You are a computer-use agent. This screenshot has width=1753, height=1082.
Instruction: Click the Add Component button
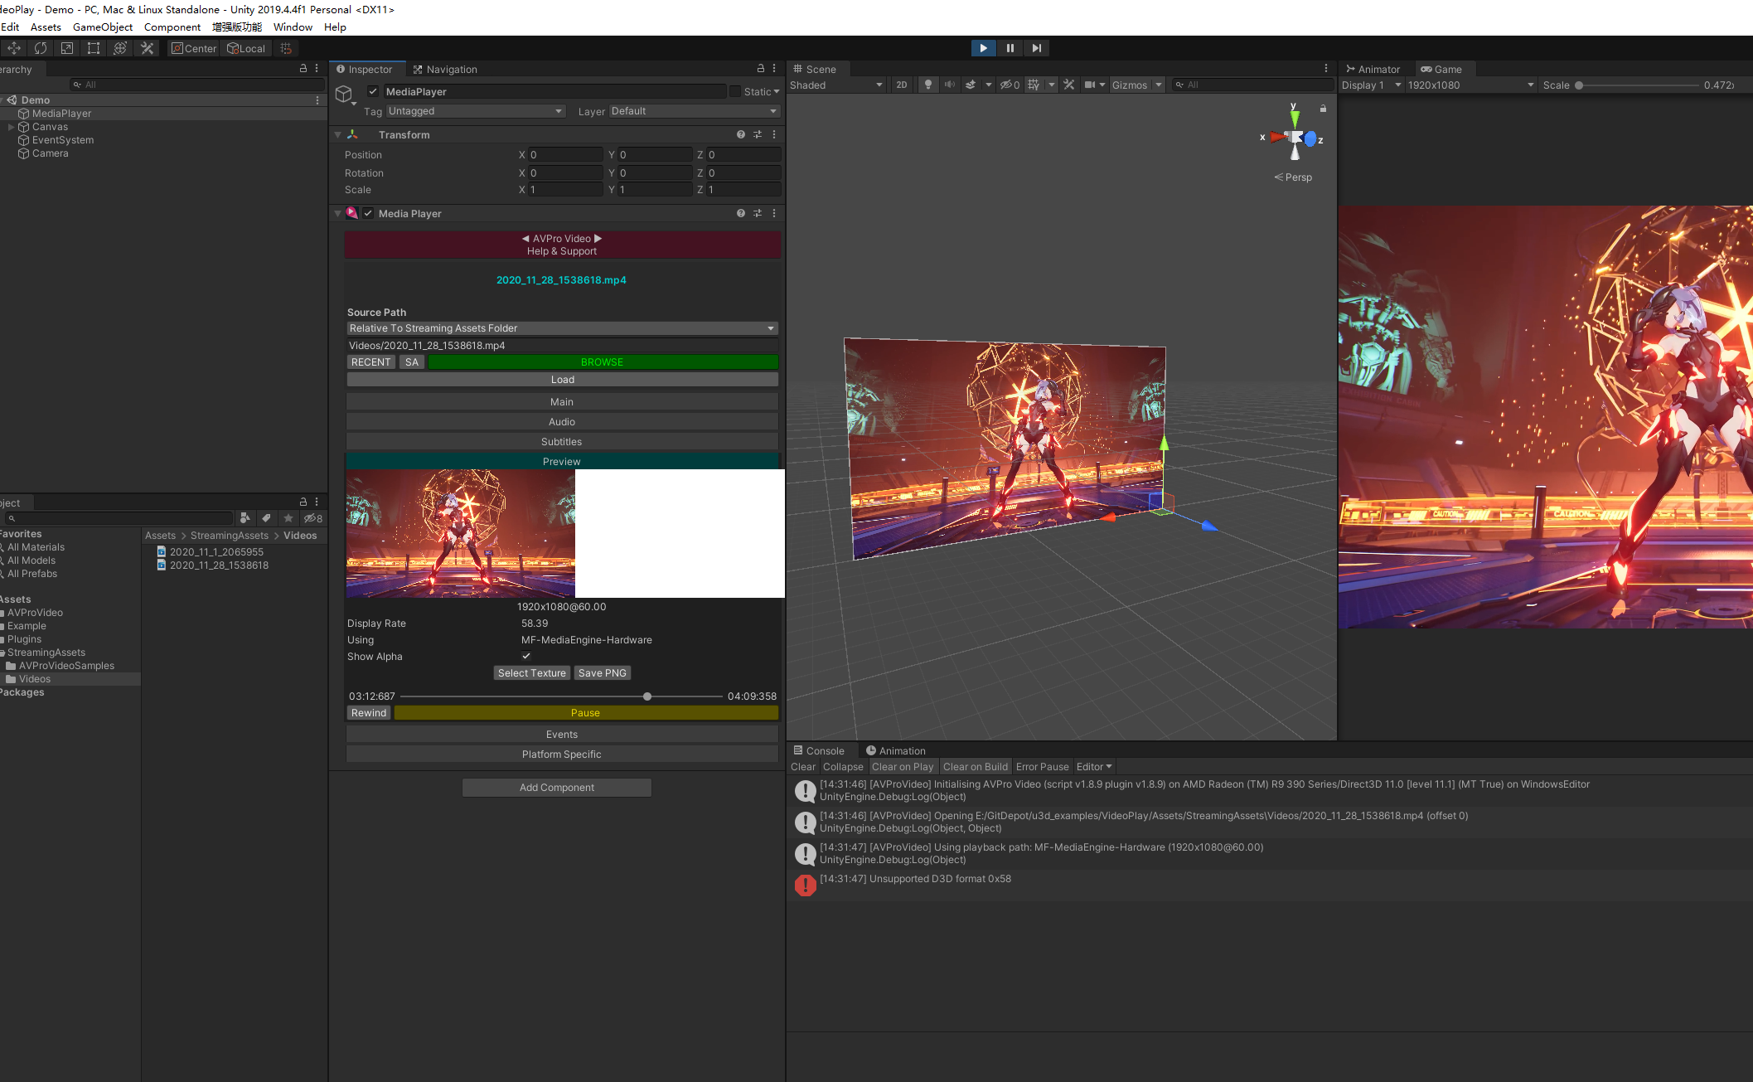point(557,788)
